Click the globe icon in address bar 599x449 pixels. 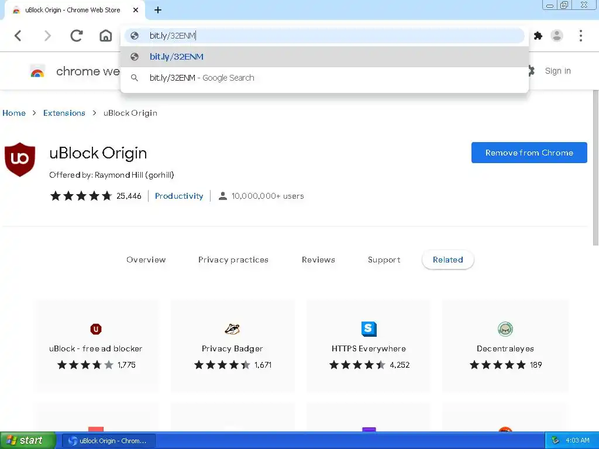click(135, 36)
